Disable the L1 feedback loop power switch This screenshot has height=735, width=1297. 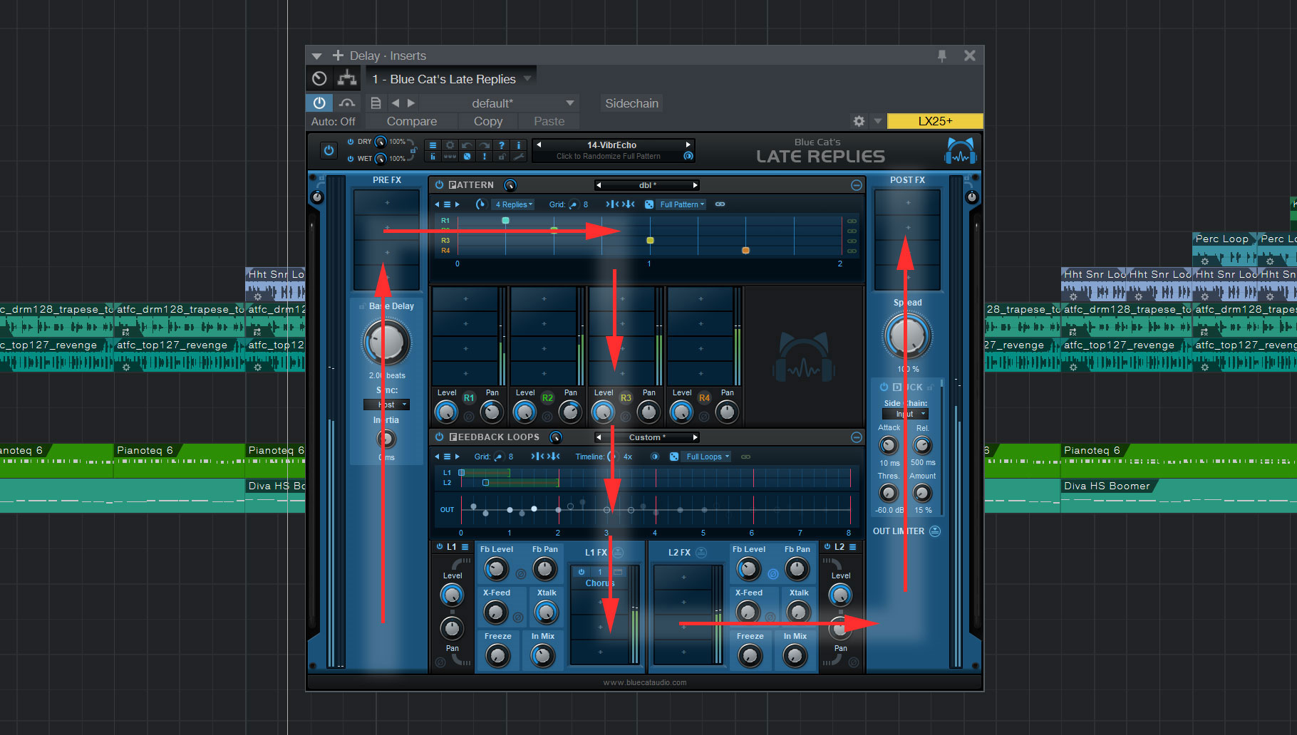pos(440,547)
